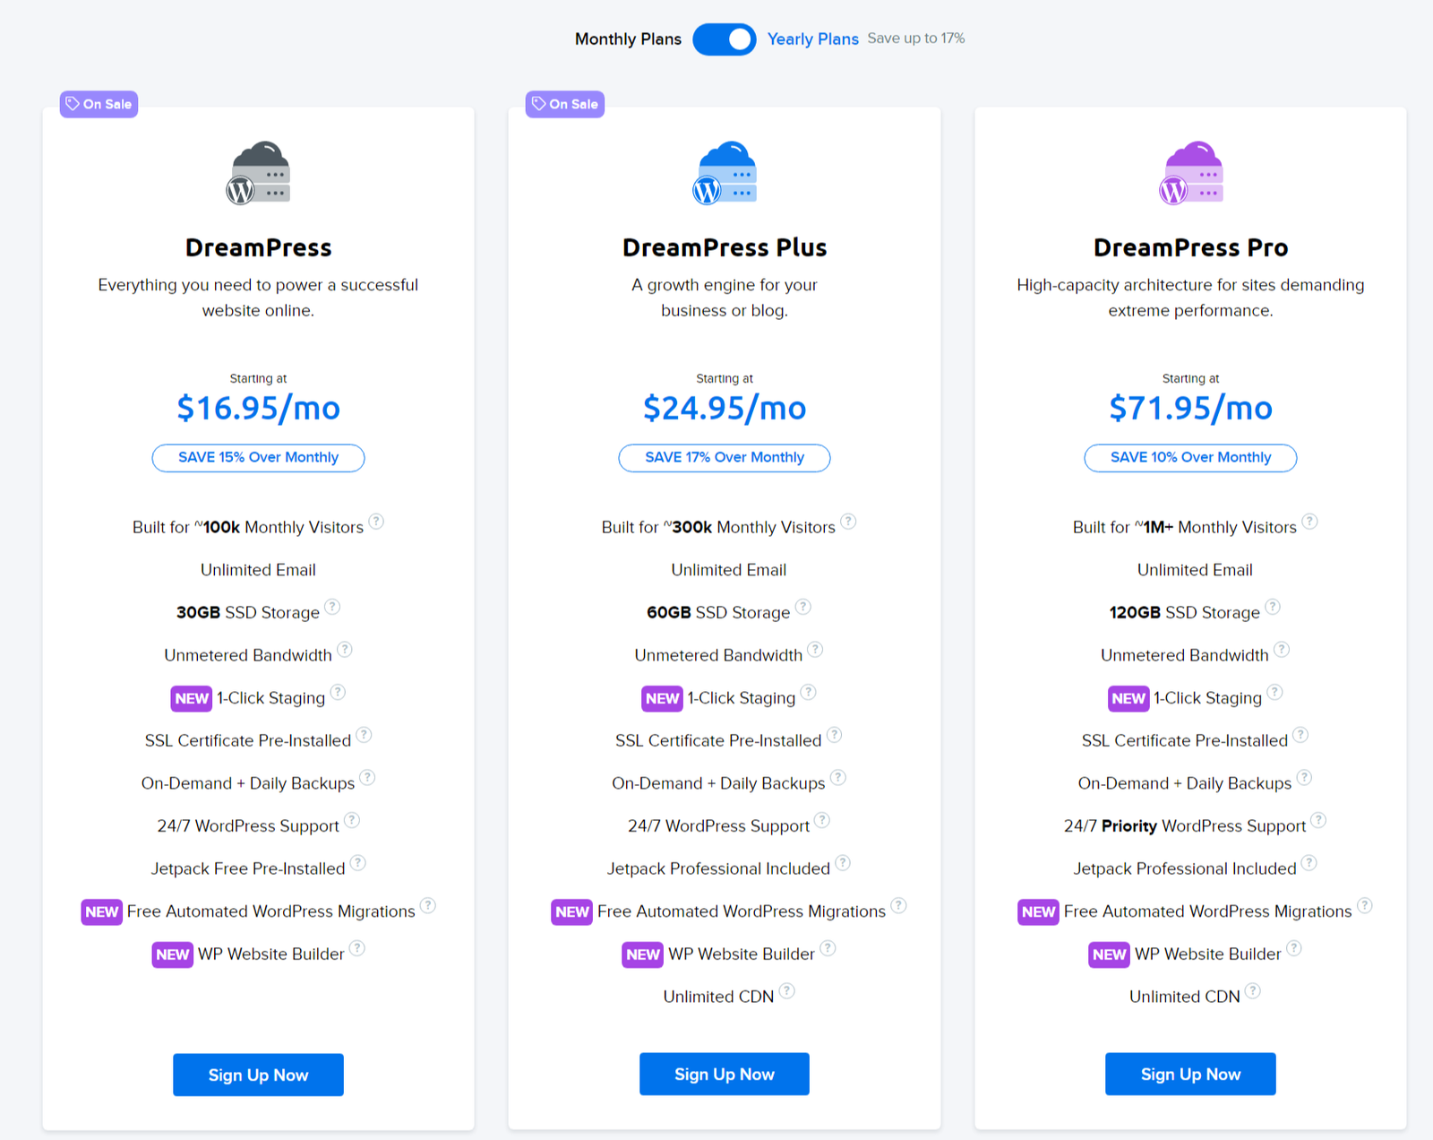The image size is (1433, 1140).
Task: Select the Yearly Plans label
Action: point(812,39)
